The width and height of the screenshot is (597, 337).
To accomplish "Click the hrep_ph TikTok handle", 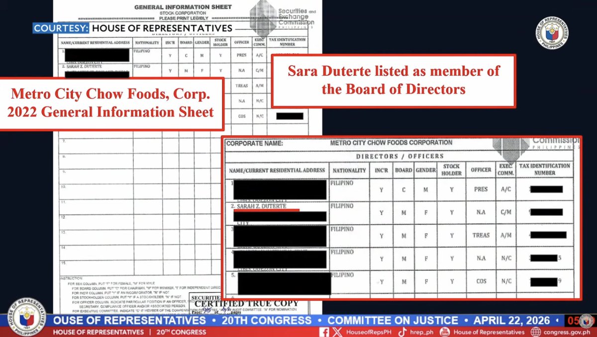I will coord(421,332).
